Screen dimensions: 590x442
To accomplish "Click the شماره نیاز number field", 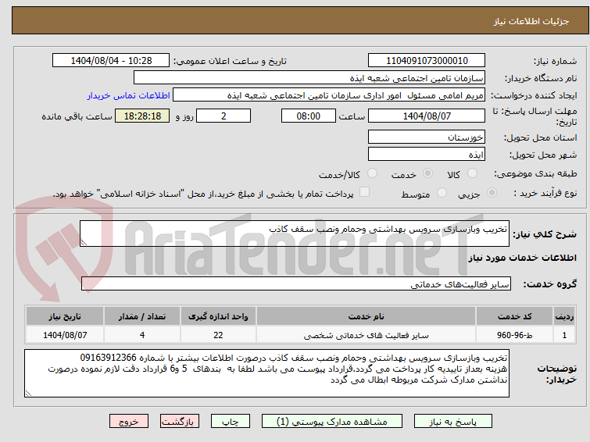I will (427, 61).
